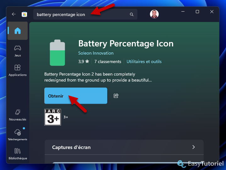Image resolution: width=226 pixels, height=170 pixels.
Task: Share the app using share icon
Action: (x=116, y=96)
